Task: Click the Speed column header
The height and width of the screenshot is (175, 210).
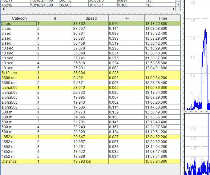Action: (91, 18)
